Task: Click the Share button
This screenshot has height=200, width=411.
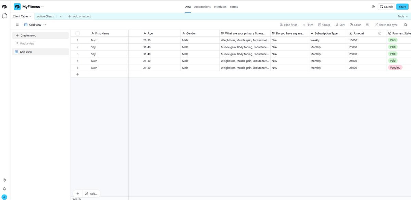Action: coord(402,7)
